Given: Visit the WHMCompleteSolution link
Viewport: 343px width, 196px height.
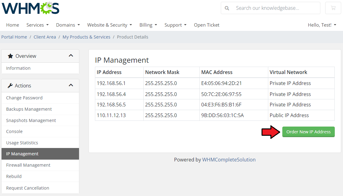Looking at the screenshot, I should point(228,160).
